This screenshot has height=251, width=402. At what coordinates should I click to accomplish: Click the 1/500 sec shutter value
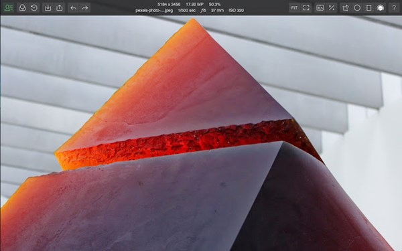pos(187,11)
